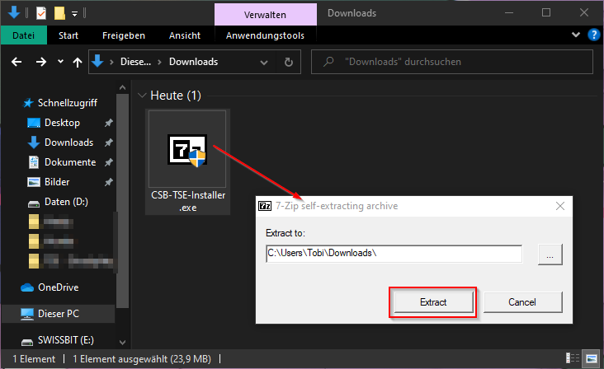Click the Verwalten contextual tab
Viewport: 604px width, 369px height.
[265, 15]
